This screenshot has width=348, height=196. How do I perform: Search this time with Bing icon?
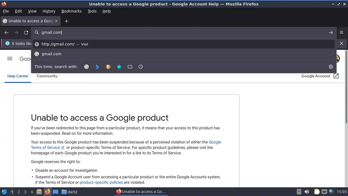coord(97,67)
